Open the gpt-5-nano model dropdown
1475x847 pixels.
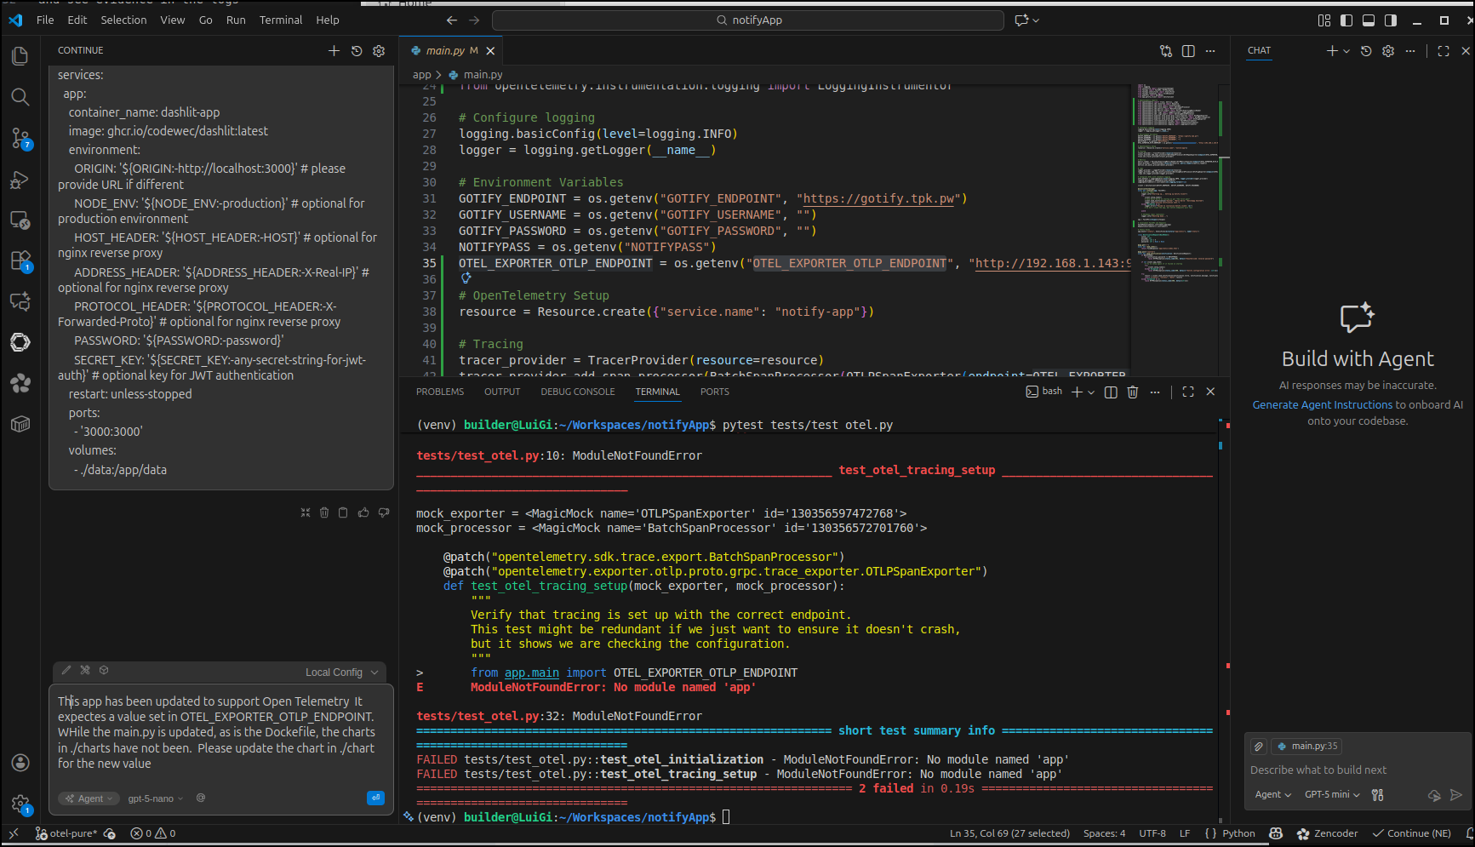(155, 798)
